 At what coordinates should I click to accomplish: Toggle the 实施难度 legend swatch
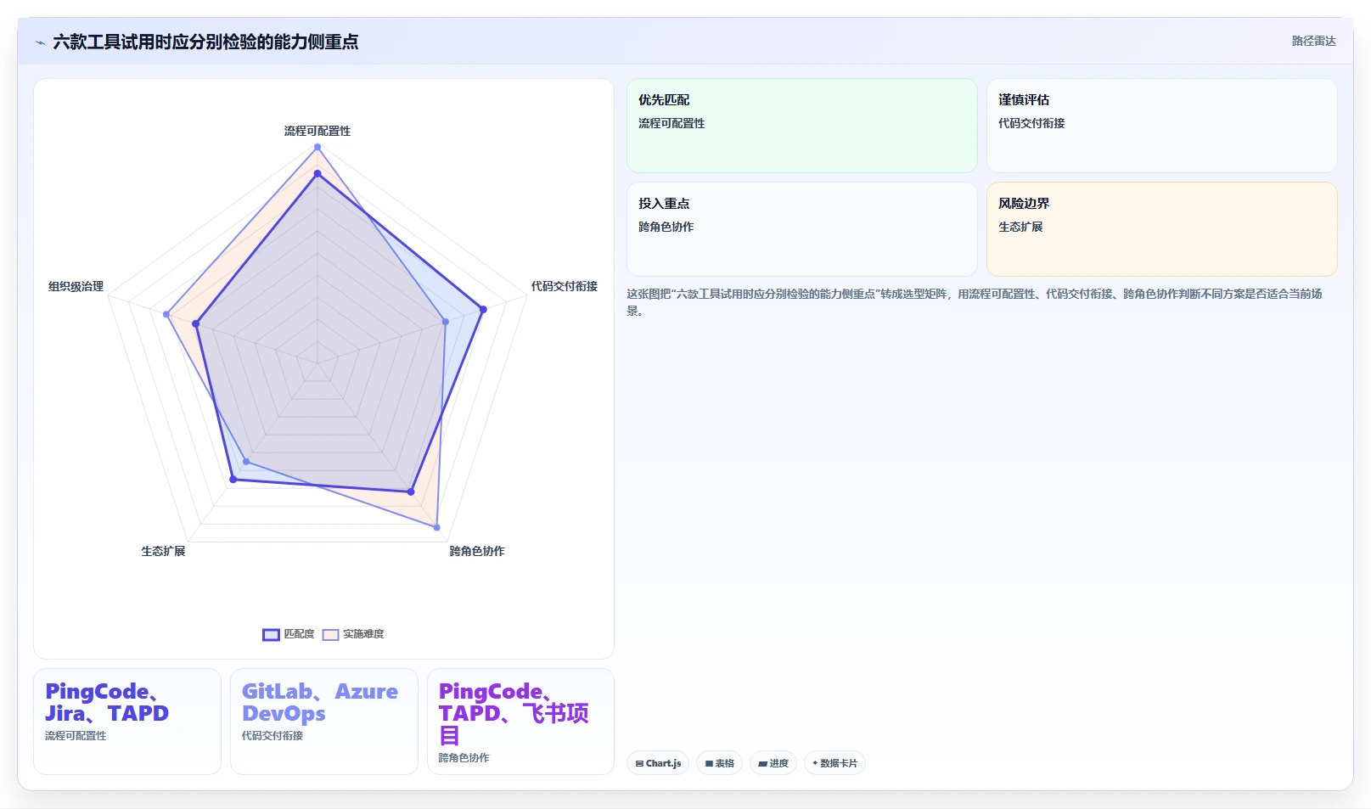click(330, 635)
